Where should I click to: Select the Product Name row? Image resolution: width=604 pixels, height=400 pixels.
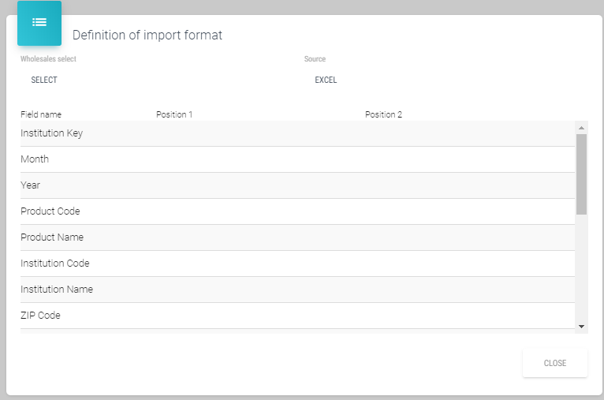tap(52, 237)
